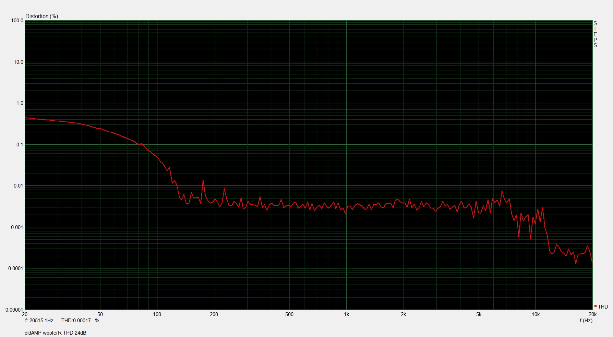Click the THD legend label
This screenshot has width=613, height=337.
pos(603,307)
